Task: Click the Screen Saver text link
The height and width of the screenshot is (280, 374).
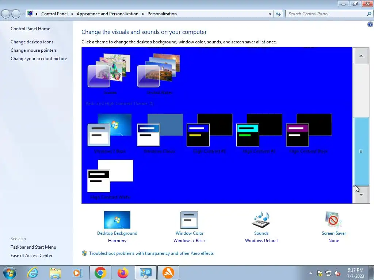Action: click(x=334, y=233)
